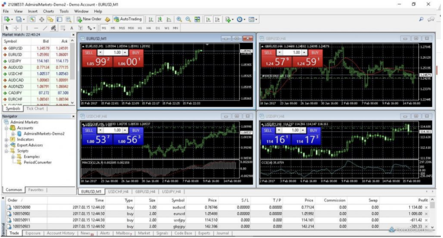Expand the Expert Advisors tree node
Viewport: 443px width, 238px height.
[6, 145]
